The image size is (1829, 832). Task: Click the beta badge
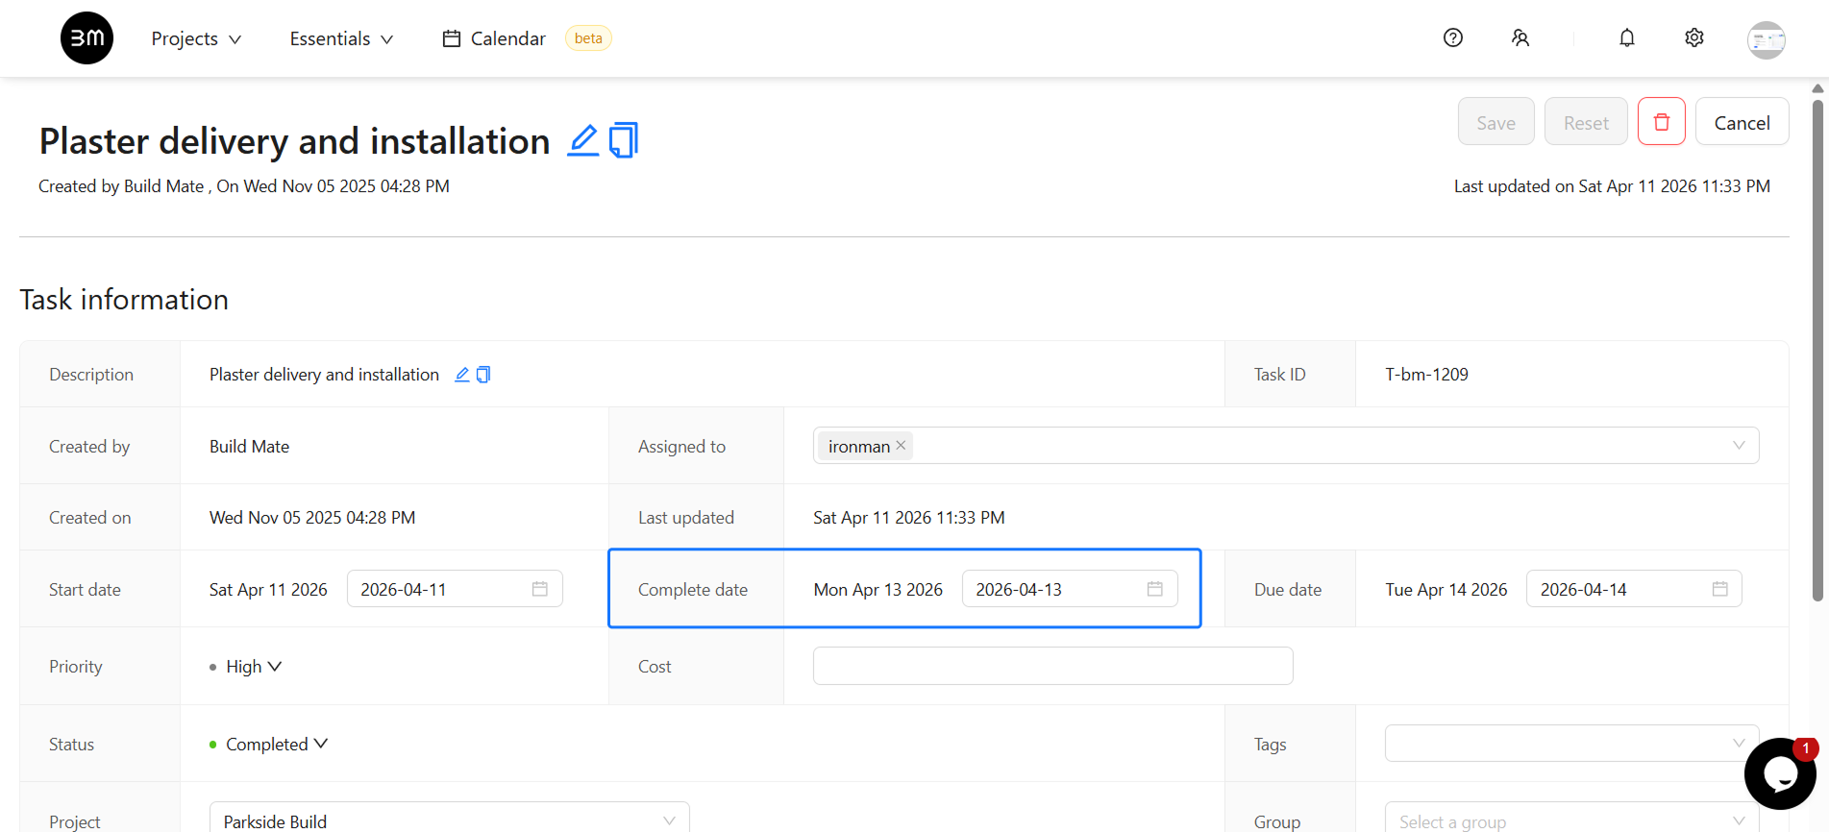pyautogui.click(x=588, y=38)
